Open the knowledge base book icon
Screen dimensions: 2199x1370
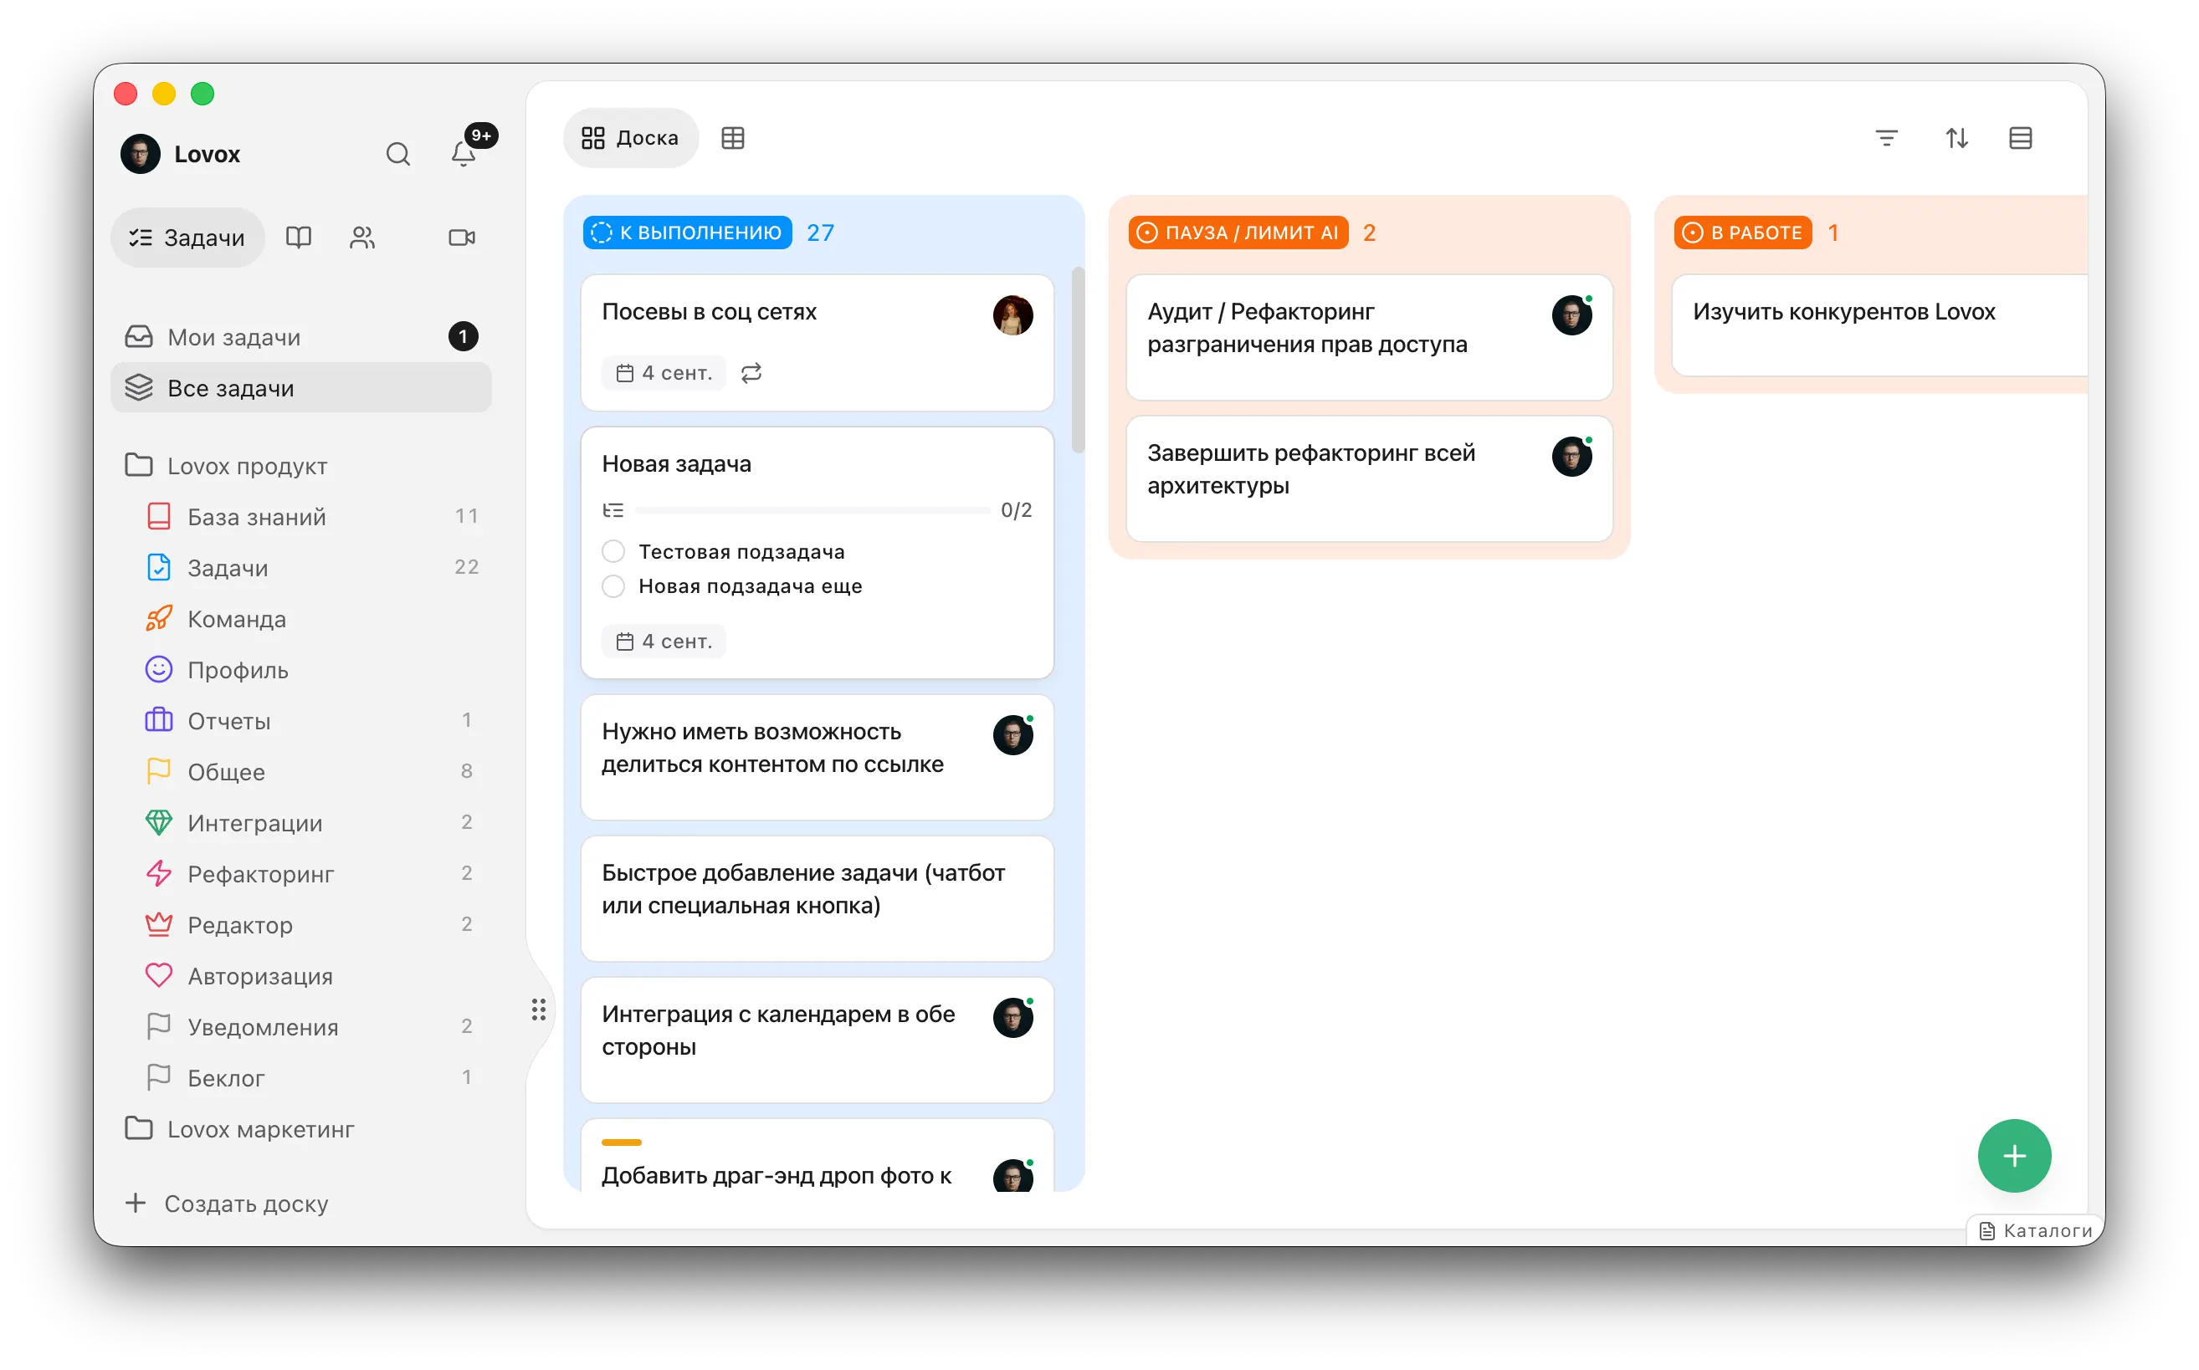[x=298, y=238]
